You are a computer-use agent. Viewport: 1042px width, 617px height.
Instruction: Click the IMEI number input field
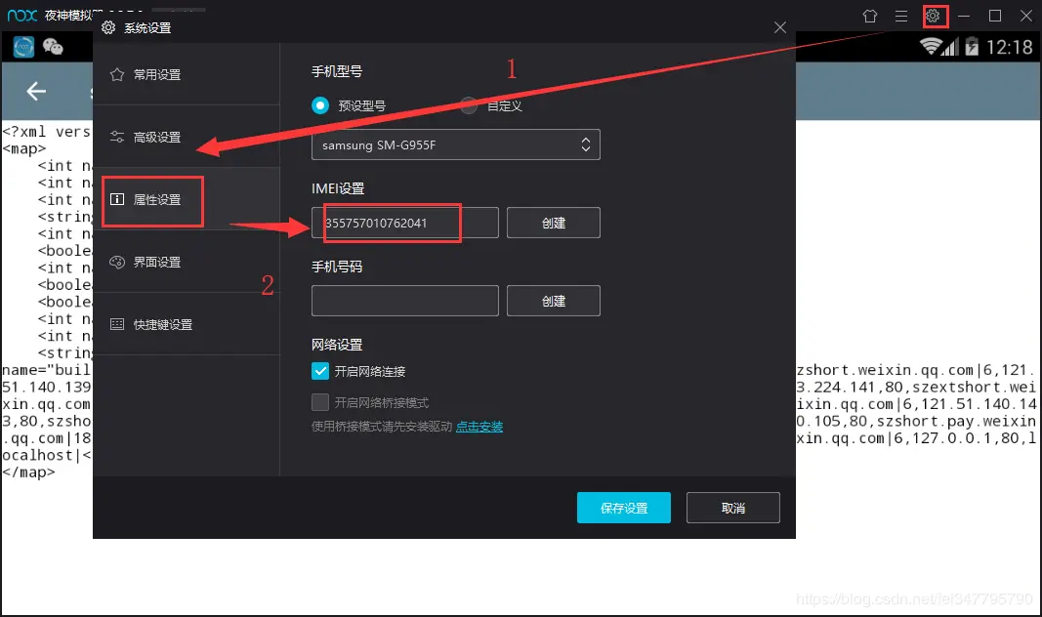(x=388, y=223)
